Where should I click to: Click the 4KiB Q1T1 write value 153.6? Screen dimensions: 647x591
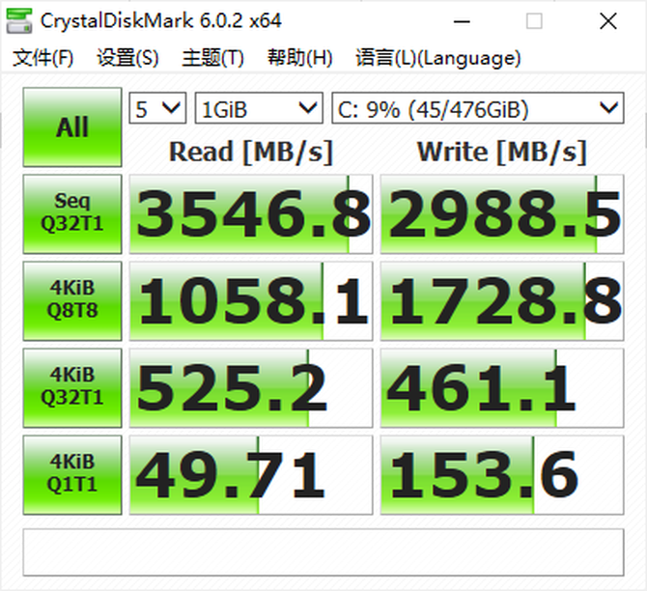tap(501, 475)
